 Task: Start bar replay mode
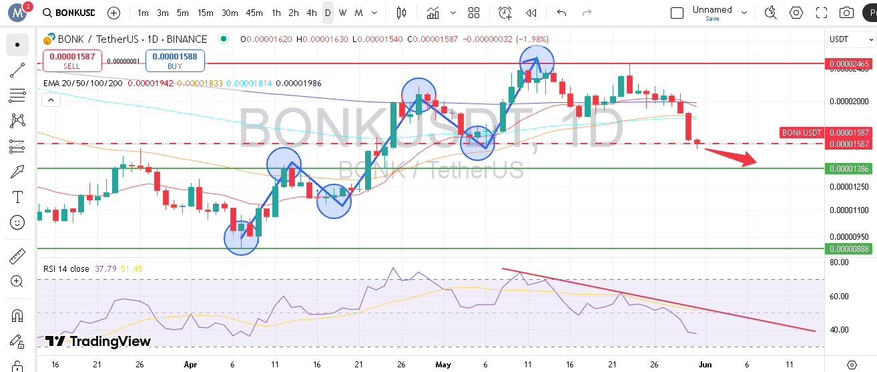click(531, 13)
